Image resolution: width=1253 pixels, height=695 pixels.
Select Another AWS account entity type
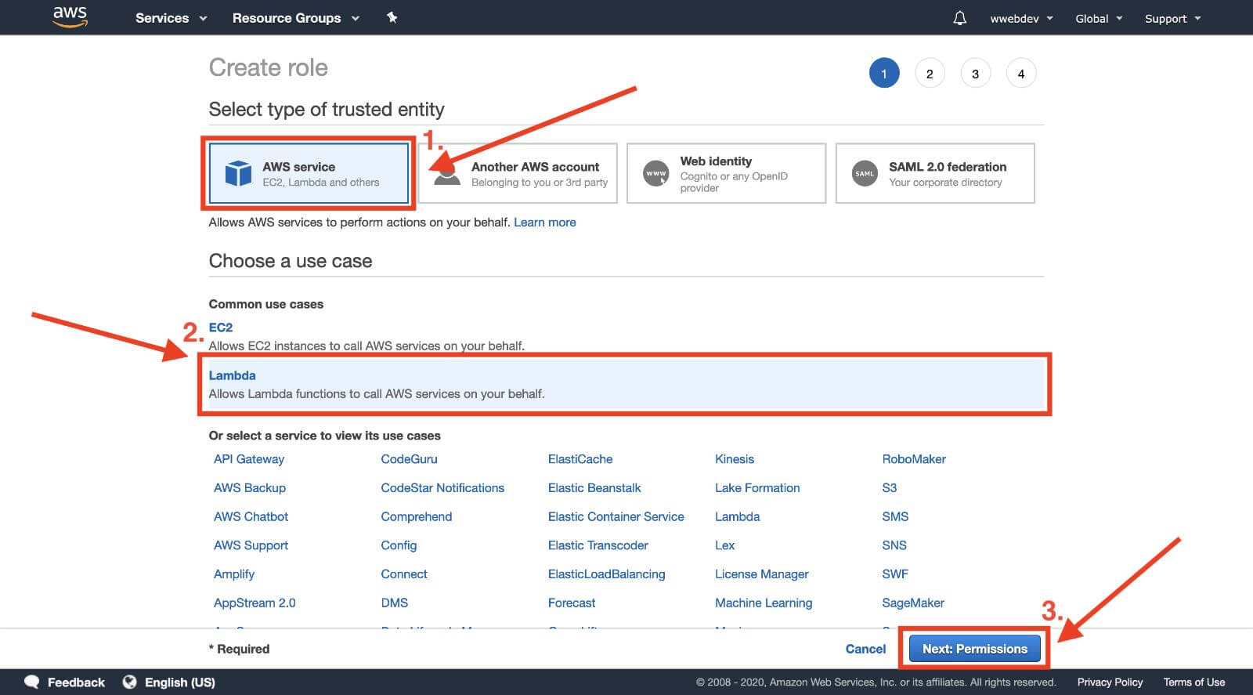coord(518,173)
